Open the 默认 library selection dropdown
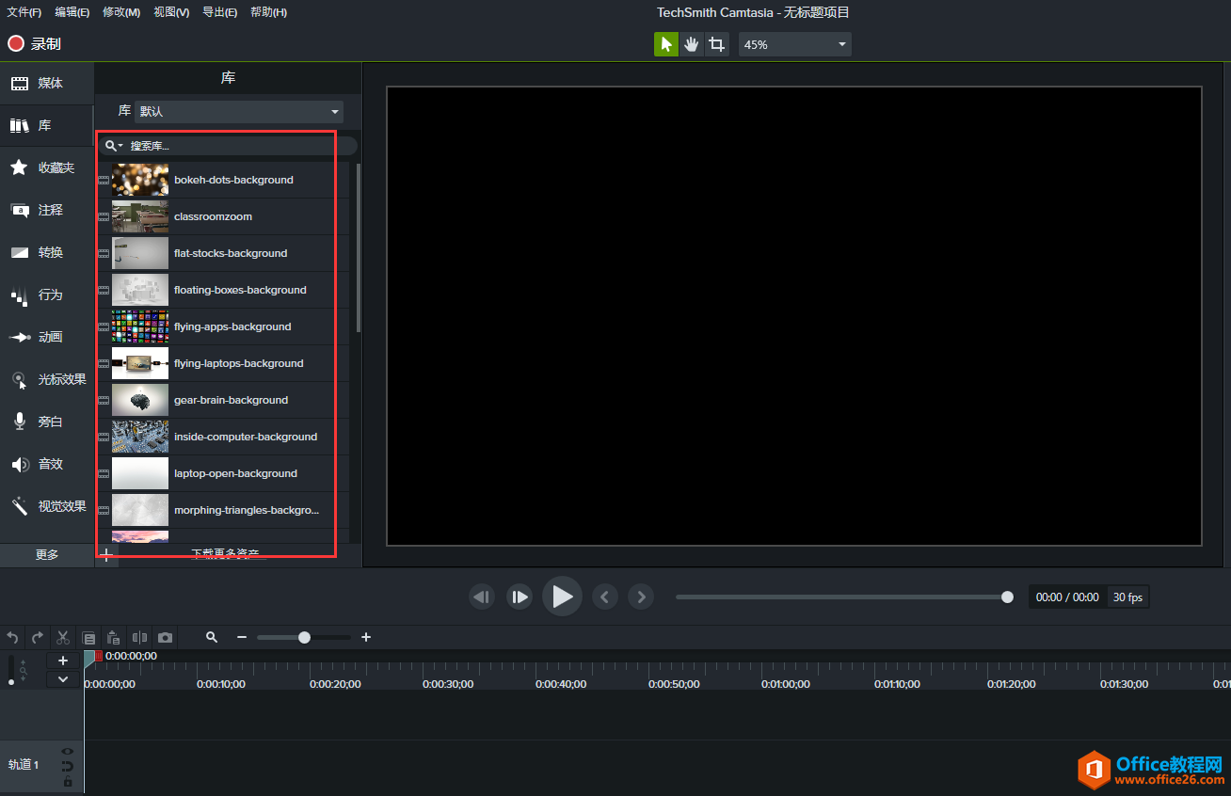This screenshot has height=796, width=1231. 239,111
